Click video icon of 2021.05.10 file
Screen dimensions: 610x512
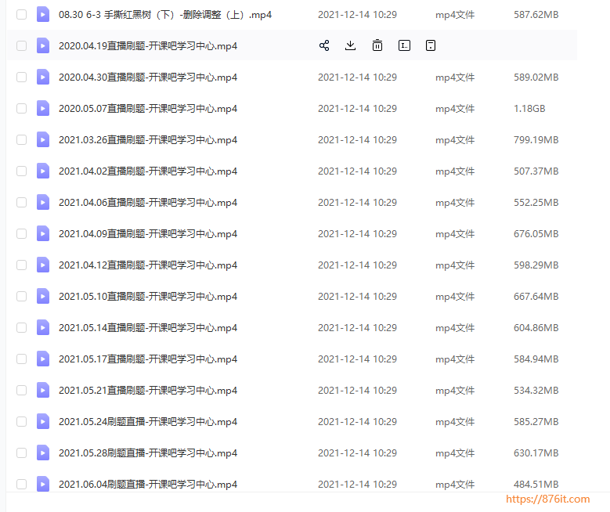(x=43, y=296)
